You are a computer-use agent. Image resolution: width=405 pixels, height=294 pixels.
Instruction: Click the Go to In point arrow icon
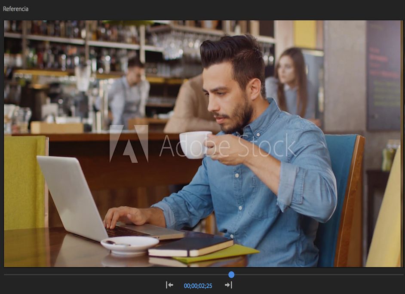click(170, 285)
